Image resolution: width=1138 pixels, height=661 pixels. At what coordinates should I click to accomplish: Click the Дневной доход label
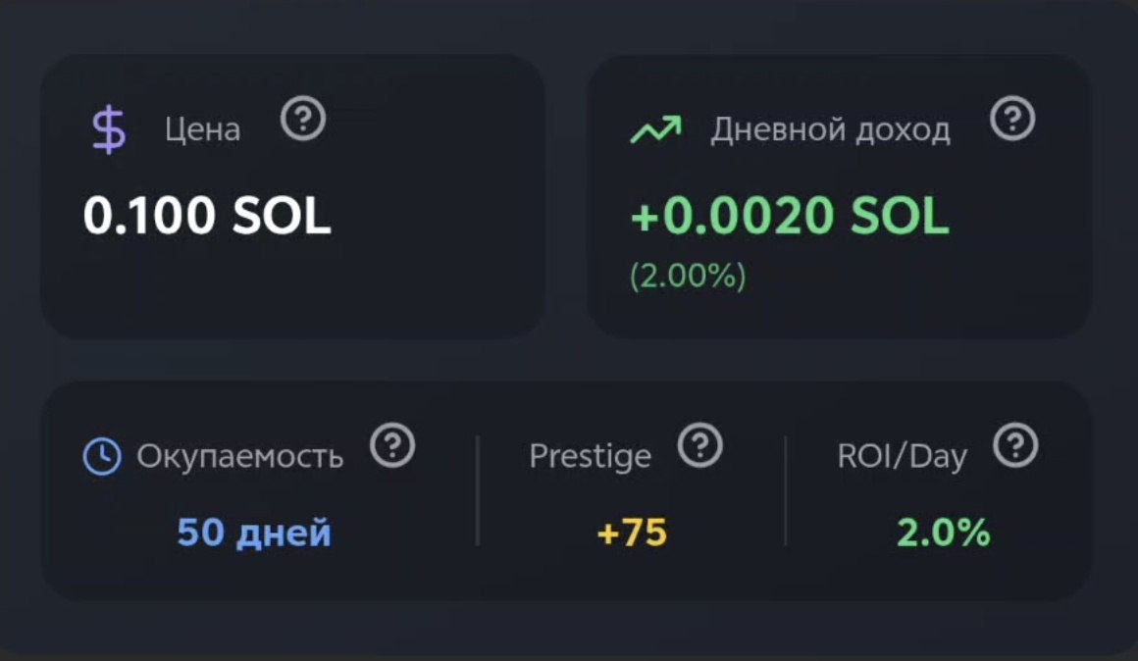[x=830, y=130]
